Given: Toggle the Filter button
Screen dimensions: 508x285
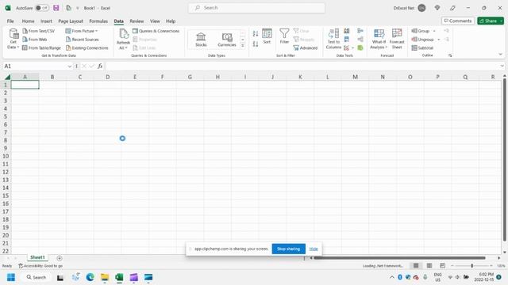Looking at the screenshot, I should [x=284, y=36].
